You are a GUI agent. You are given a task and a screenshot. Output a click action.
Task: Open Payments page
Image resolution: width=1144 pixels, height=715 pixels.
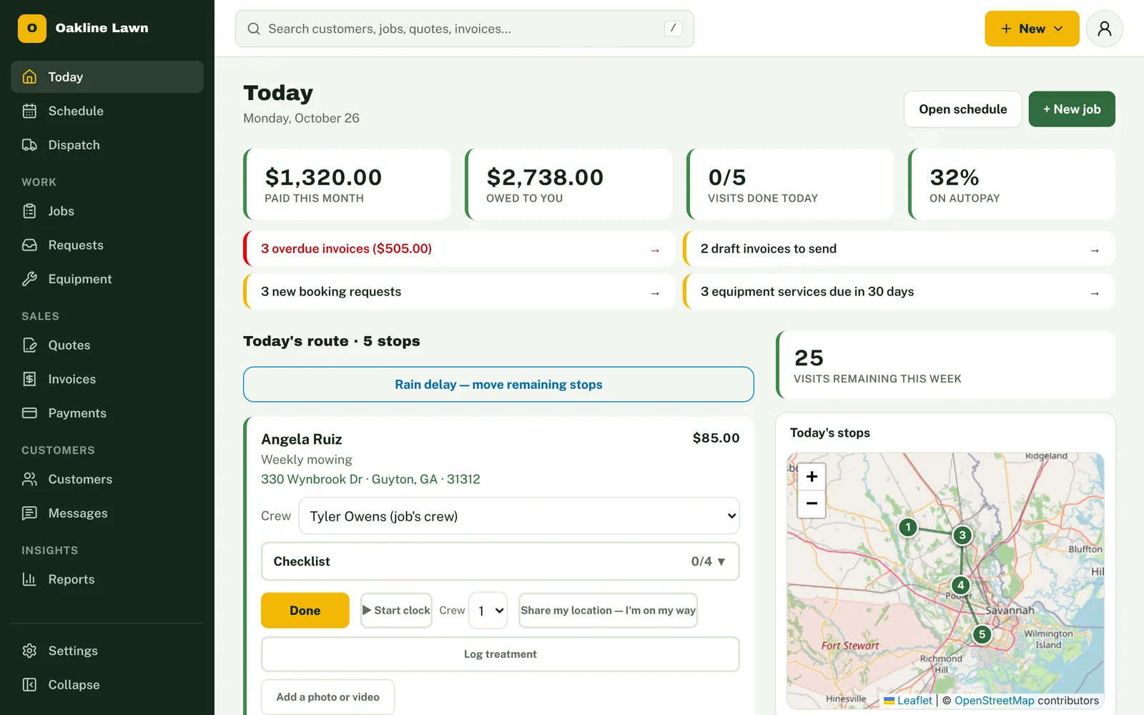[107, 413]
